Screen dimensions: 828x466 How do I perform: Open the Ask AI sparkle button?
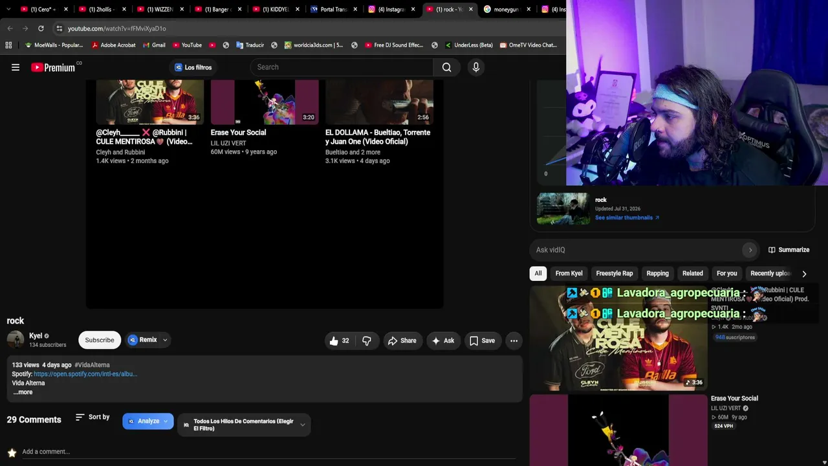tap(443, 340)
